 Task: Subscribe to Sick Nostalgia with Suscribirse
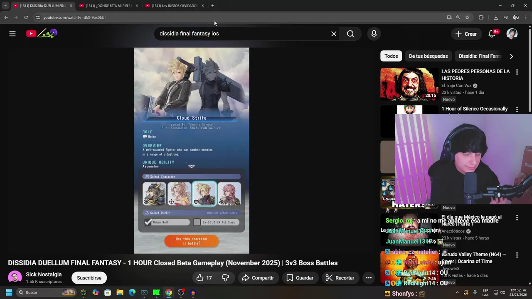(x=89, y=278)
